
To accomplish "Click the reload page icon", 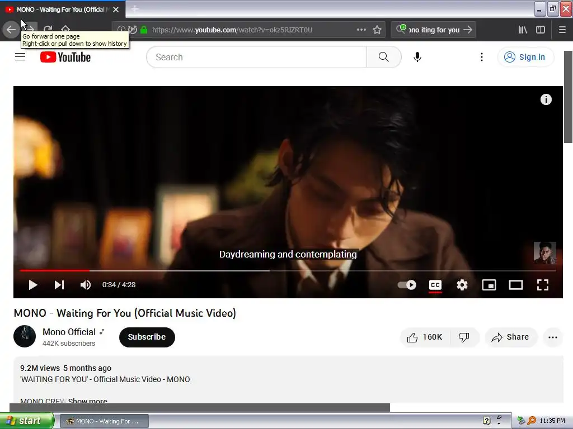I will [48, 29].
